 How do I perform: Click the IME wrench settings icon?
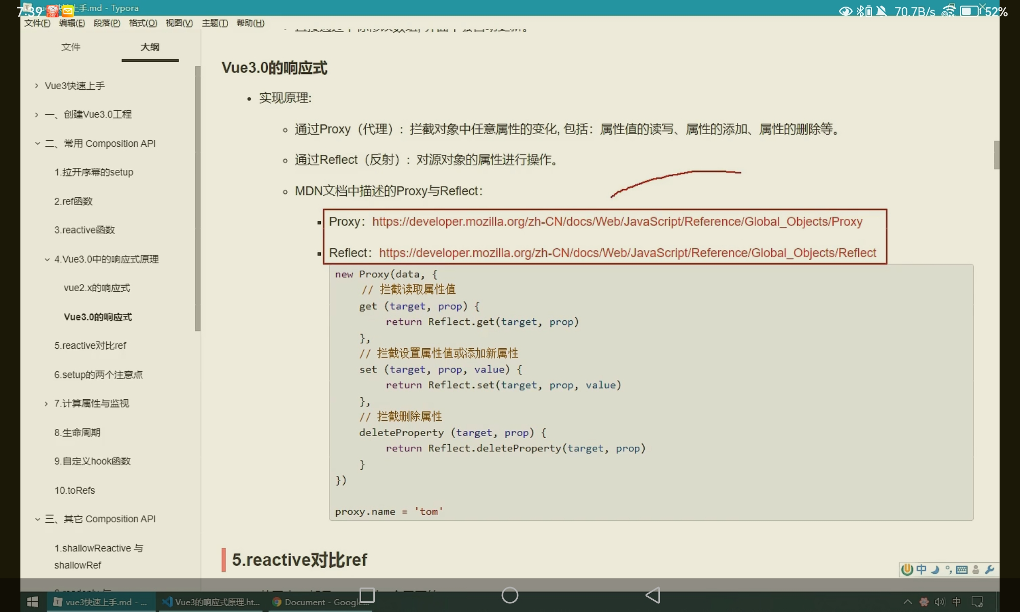tap(990, 570)
